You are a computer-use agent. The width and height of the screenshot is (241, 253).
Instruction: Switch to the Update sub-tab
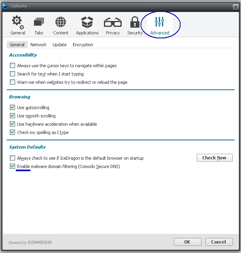60,45
